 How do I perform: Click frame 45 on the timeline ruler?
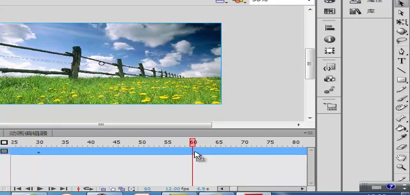pos(116,142)
